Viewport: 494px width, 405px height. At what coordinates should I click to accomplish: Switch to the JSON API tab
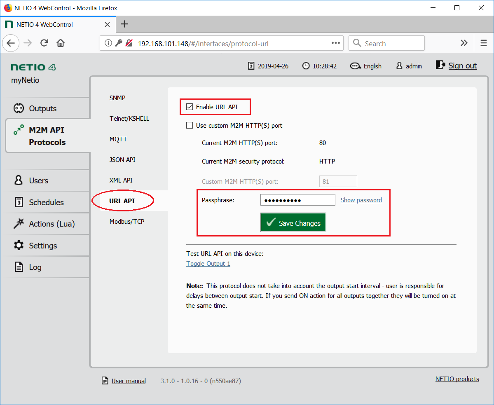pyautogui.click(x=122, y=160)
